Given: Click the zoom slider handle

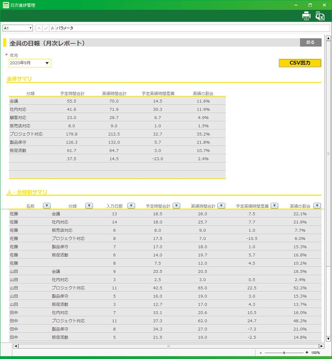Looking at the screenshot, I should point(284,352).
